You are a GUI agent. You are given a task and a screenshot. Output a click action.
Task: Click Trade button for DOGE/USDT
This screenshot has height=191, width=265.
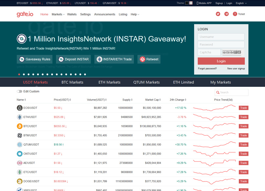[x=244, y=181]
